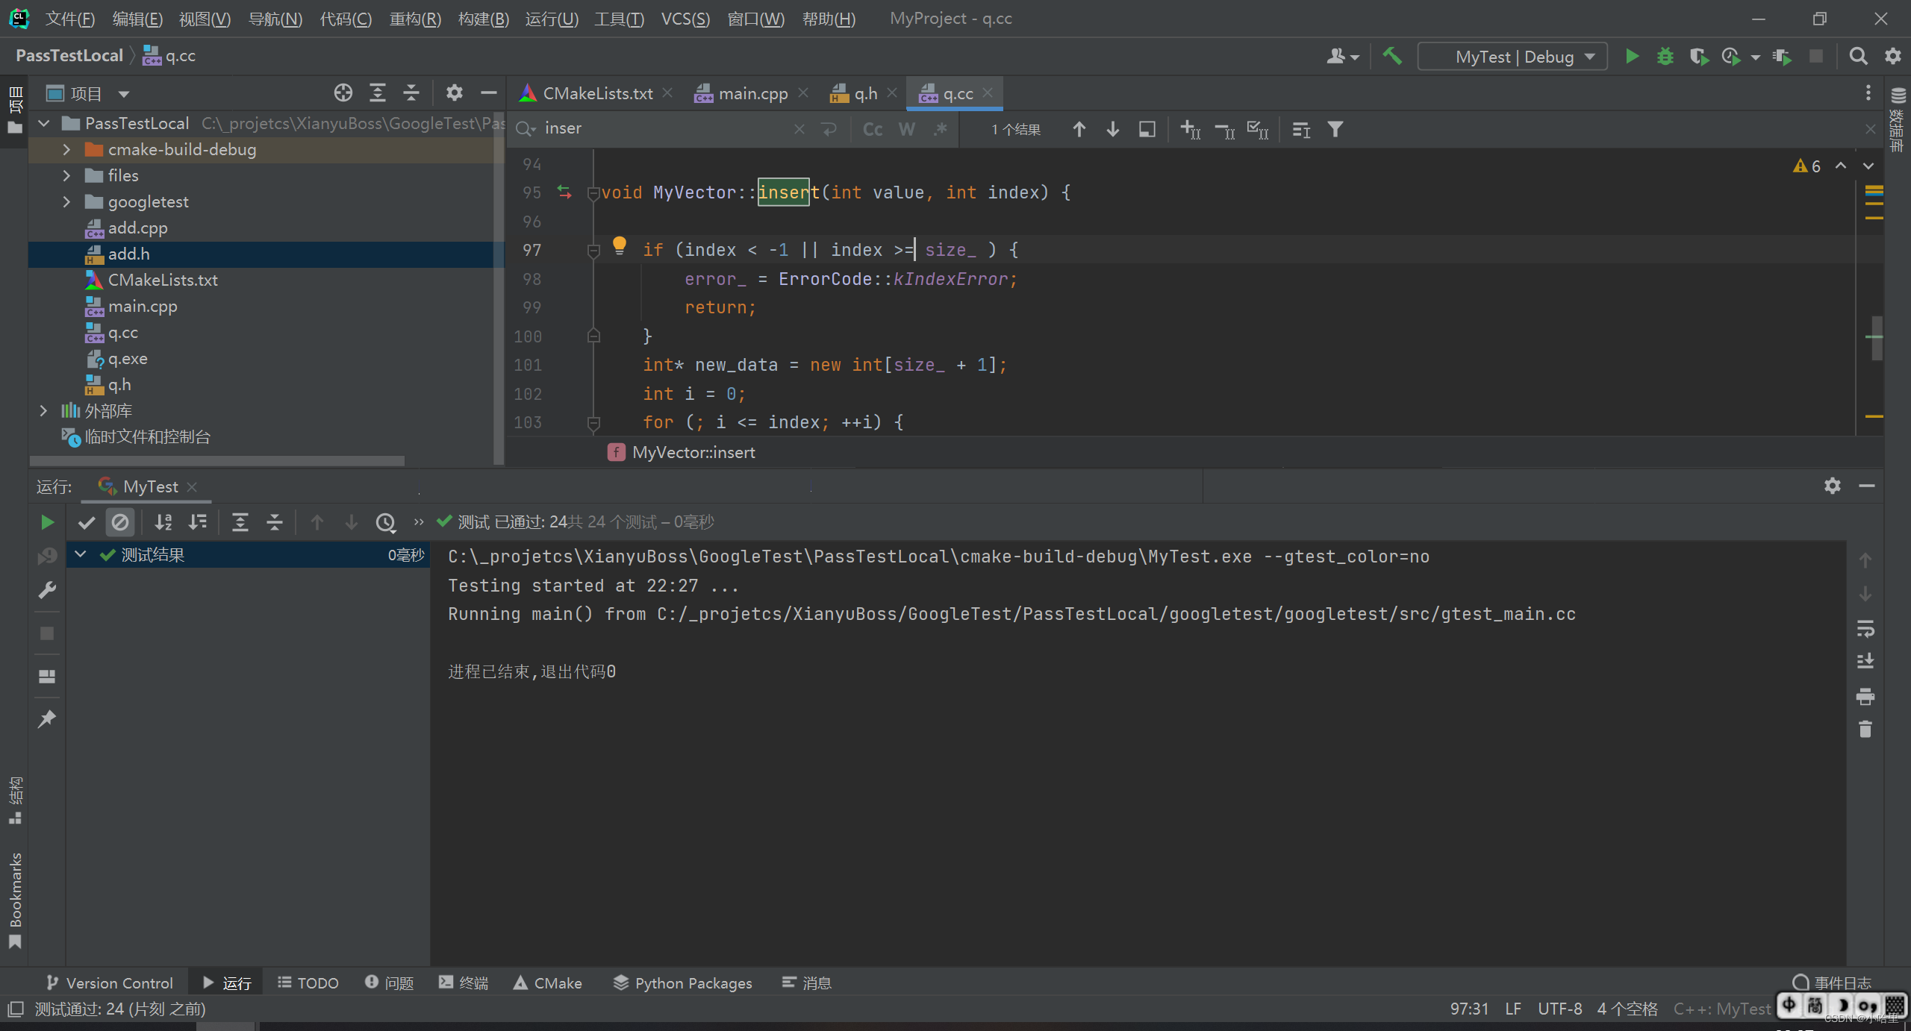Click the sort tests ascending icon
This screenshot has height=1031, width=1911.
[163, 522]
